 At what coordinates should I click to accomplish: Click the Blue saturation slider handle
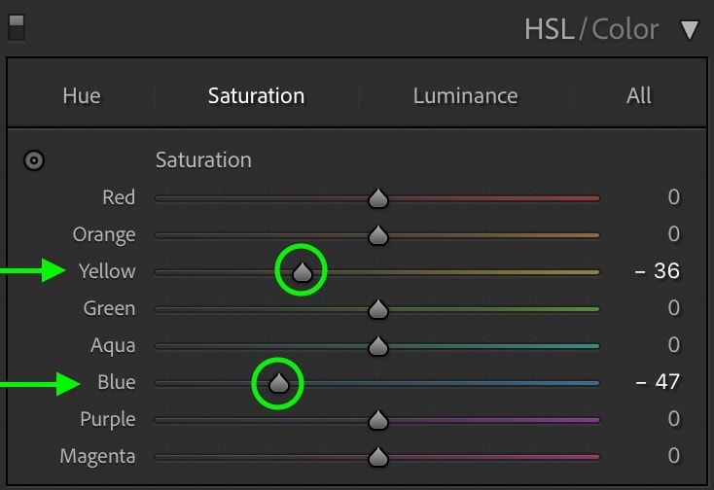(x=279, y=383)
